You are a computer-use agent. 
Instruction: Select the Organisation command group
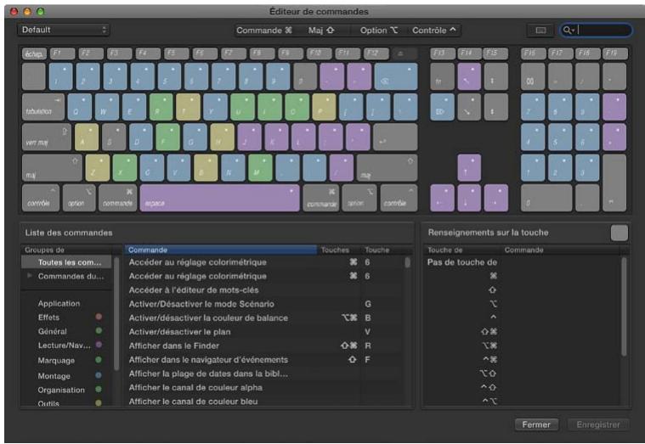coord(61,390)
